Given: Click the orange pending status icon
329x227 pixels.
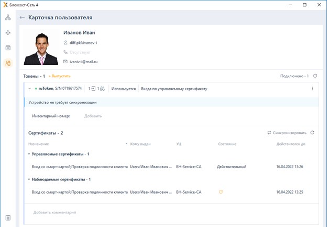Looking at the screenshot, I should [221, 192].
